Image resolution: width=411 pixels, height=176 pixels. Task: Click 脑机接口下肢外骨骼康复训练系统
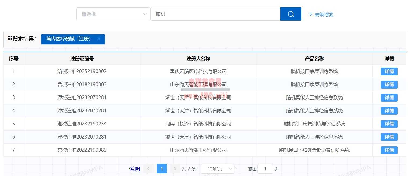point(314,150)
